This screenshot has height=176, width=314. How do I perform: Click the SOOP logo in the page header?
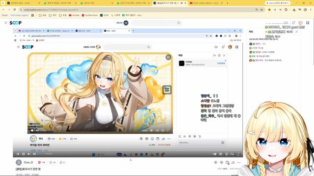(15, 23)
